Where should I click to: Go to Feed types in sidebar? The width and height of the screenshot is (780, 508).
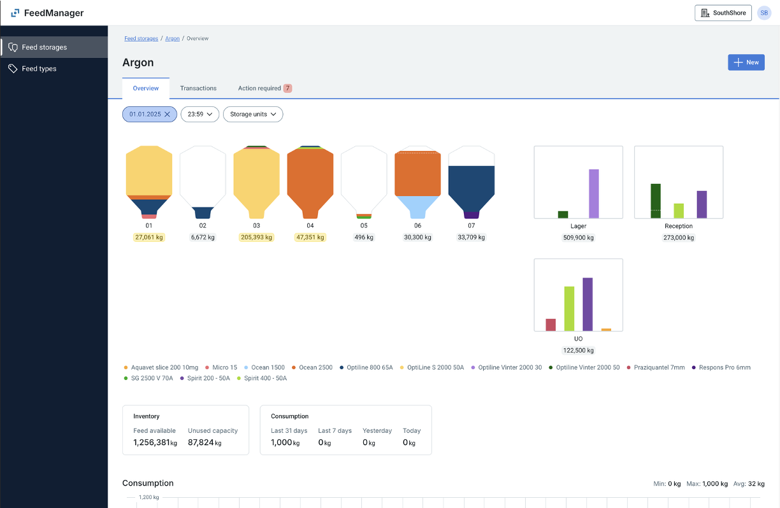click(39, 69)
